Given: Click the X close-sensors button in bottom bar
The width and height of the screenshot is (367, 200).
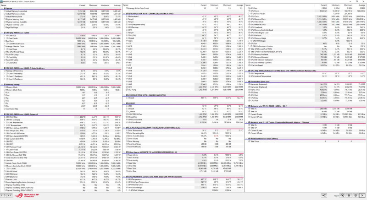Looking at the screenshot, I should click(x=362, y=195).
